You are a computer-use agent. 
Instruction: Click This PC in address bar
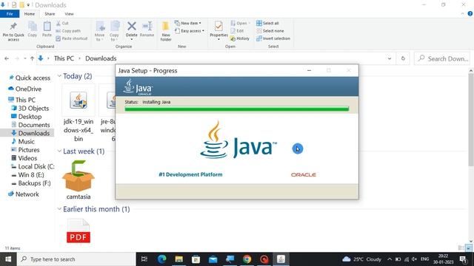click(64, 58)
